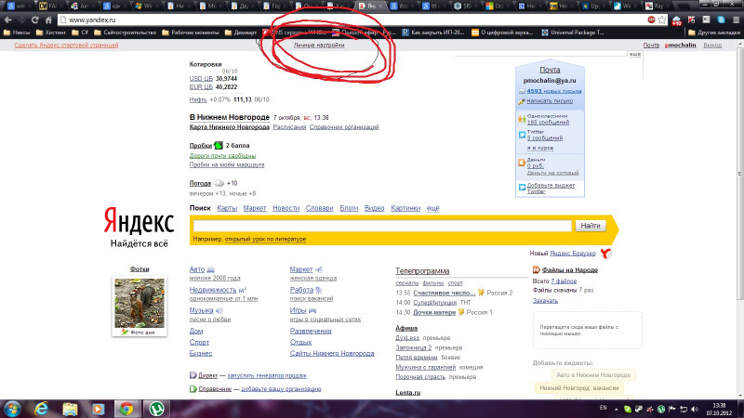This screenshot has height=418, width=744.
Task: Open the Сайтостроительство bookmarks folder
Action: tap(126, 33)
